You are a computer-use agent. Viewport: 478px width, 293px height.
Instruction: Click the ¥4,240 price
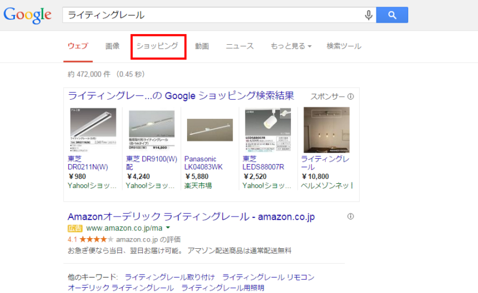coord(139,177)
